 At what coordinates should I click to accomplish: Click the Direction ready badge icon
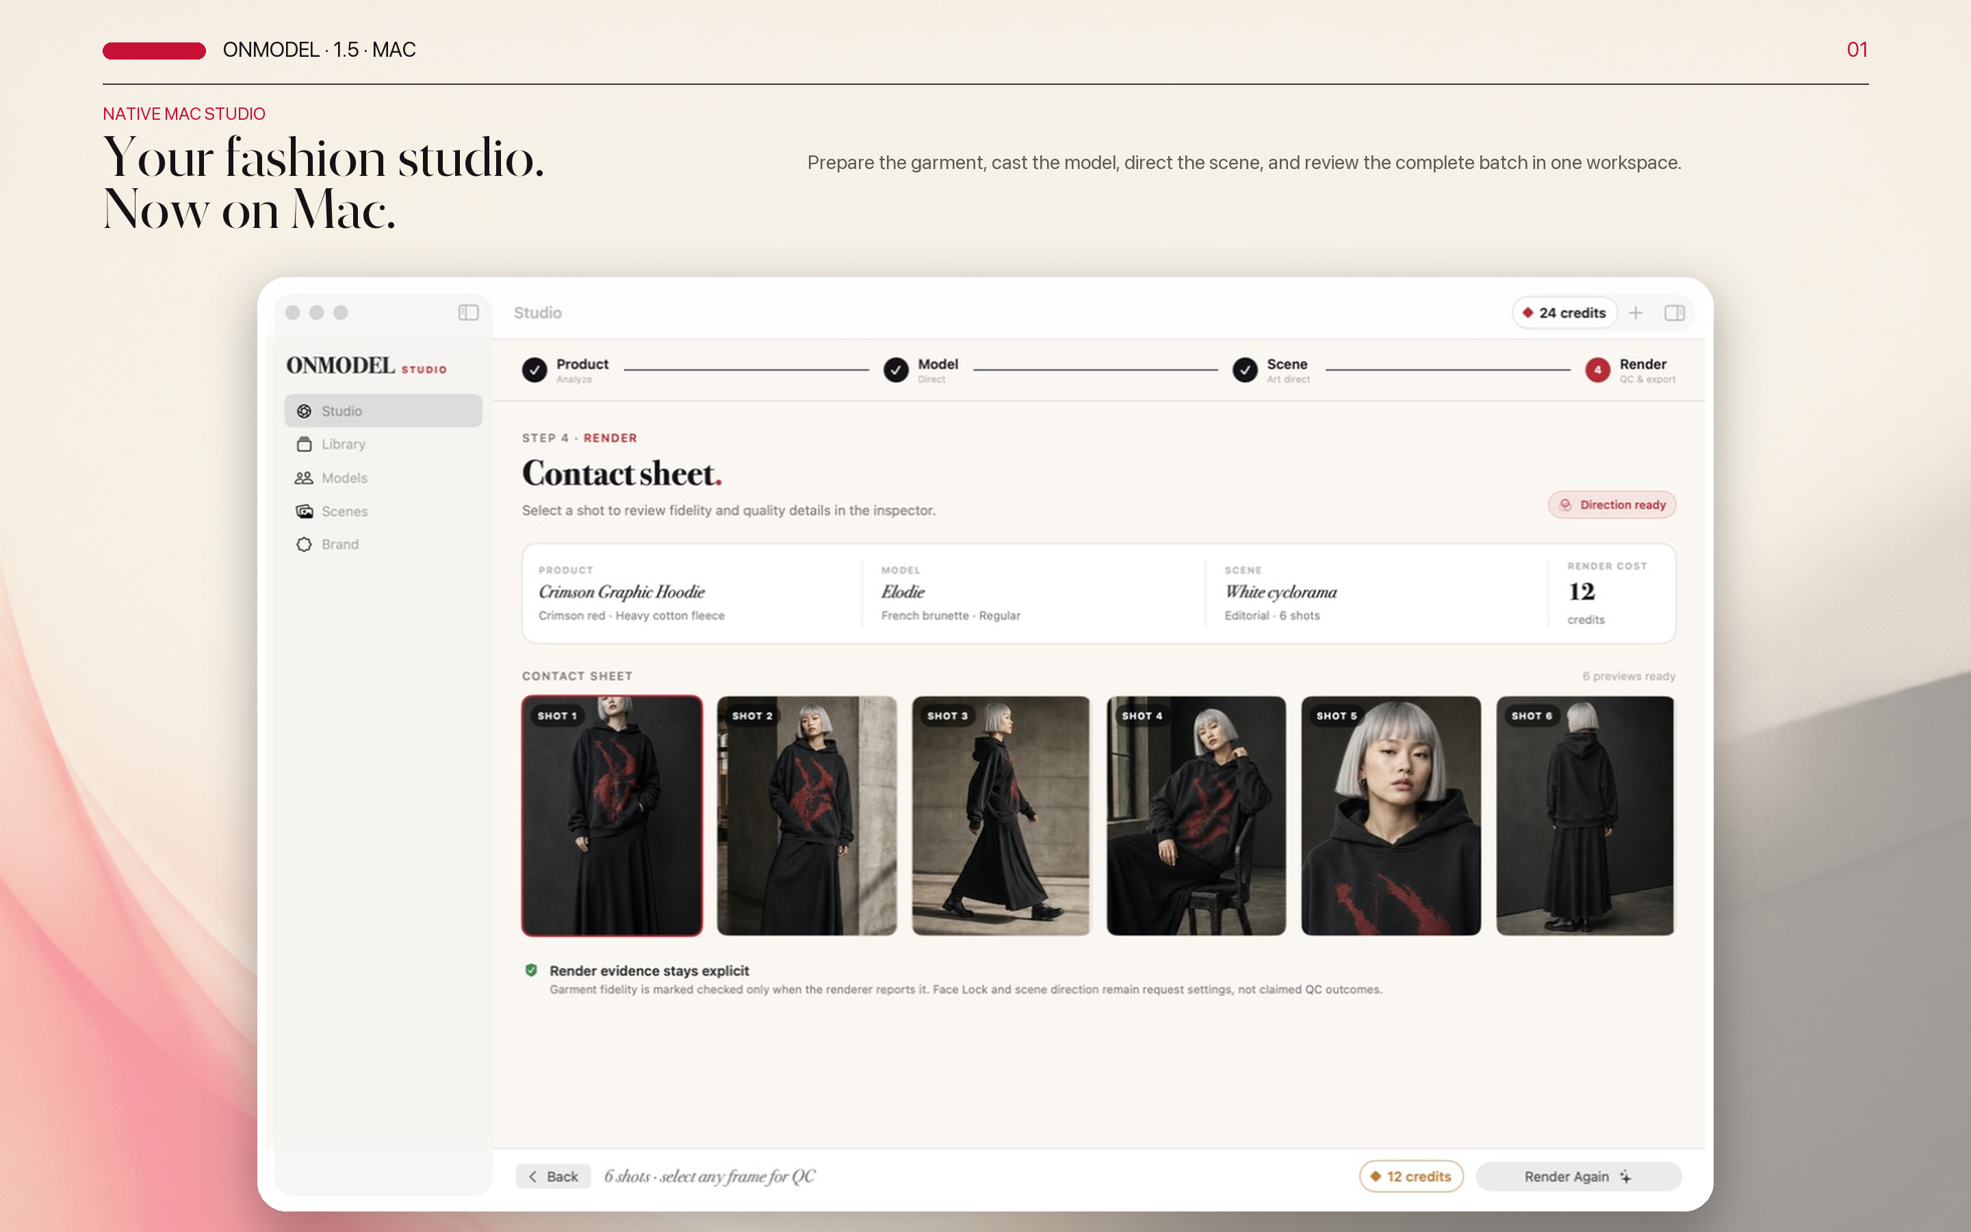pyautogui.click(x=1564, y=504)
